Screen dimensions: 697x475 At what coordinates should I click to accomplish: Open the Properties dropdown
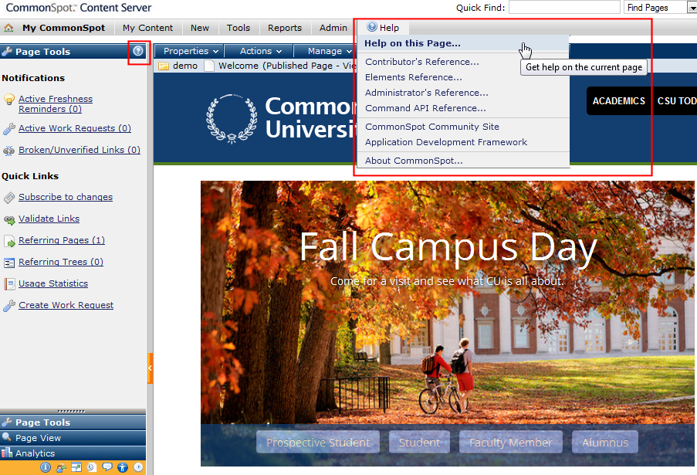189,51
